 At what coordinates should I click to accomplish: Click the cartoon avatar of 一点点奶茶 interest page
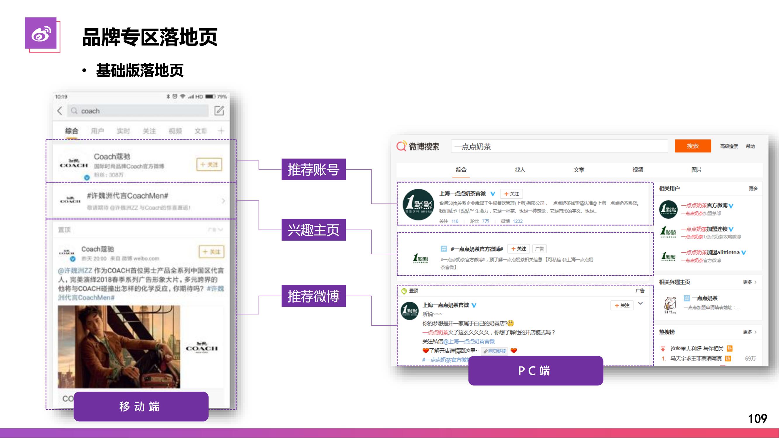pos(669,305)
